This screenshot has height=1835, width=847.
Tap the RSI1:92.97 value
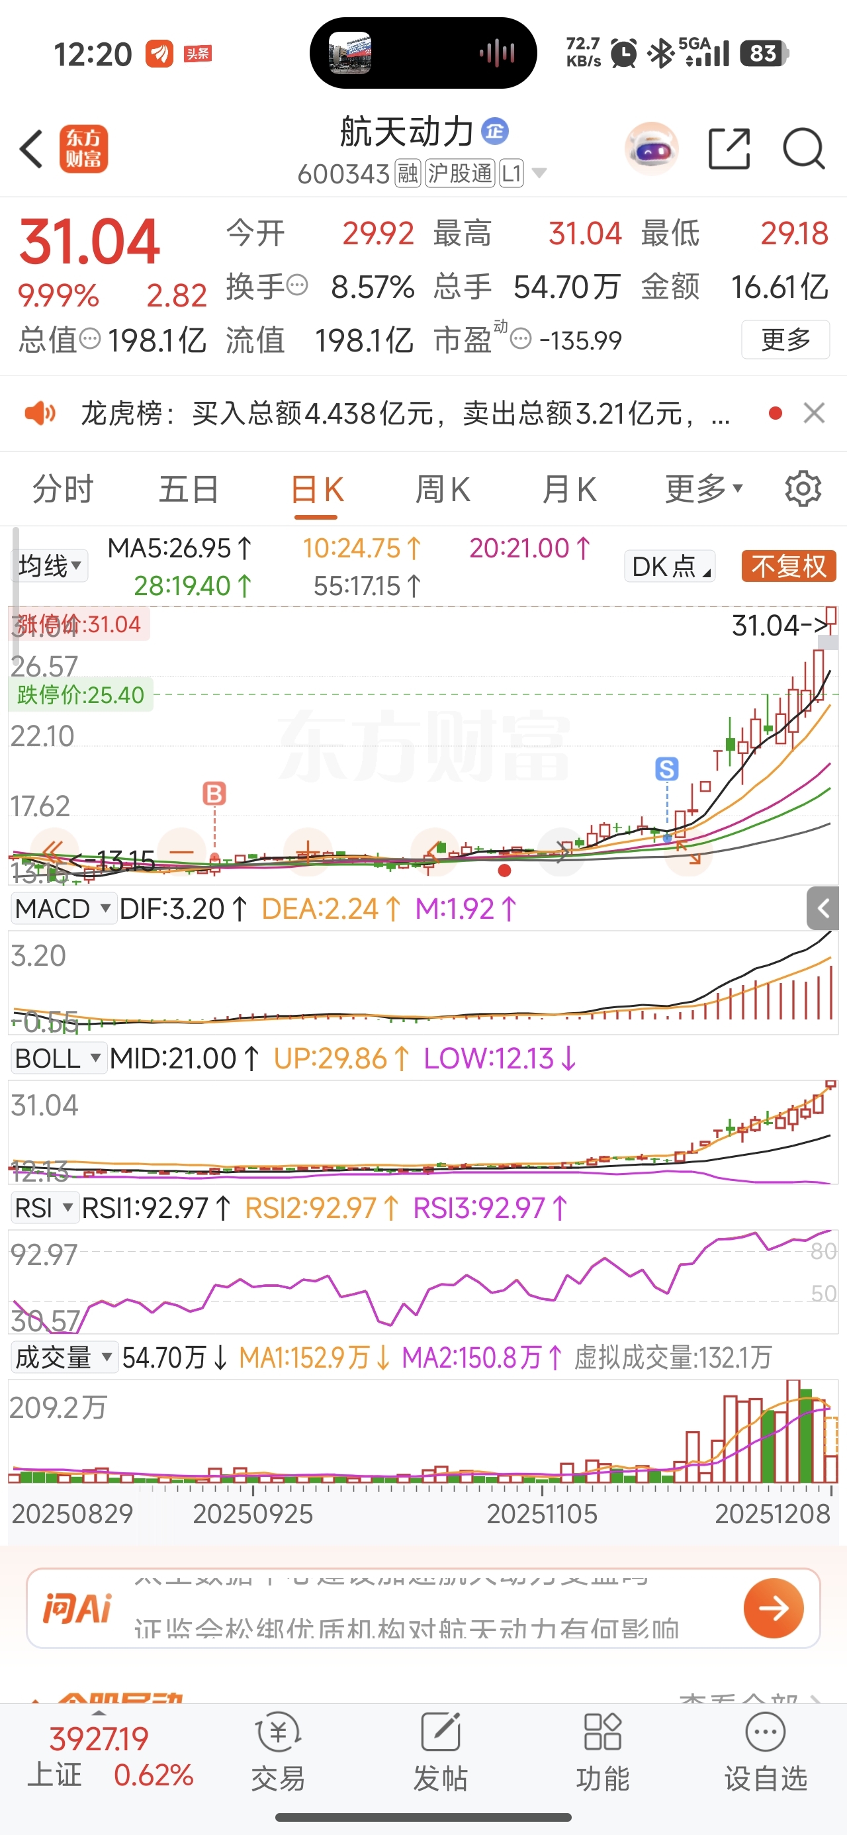[x=156, y=1207]
